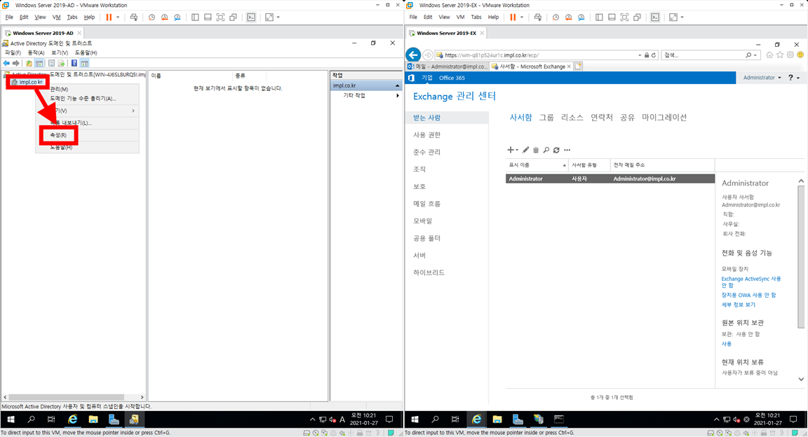Open Task View in the 2019-EX VM taskbar

455,419
